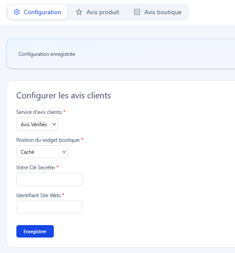The height and width of the screenshot is (253, 235).
Task: Click the 'Position du widget boutique:' label
Action: pos(48,140)
